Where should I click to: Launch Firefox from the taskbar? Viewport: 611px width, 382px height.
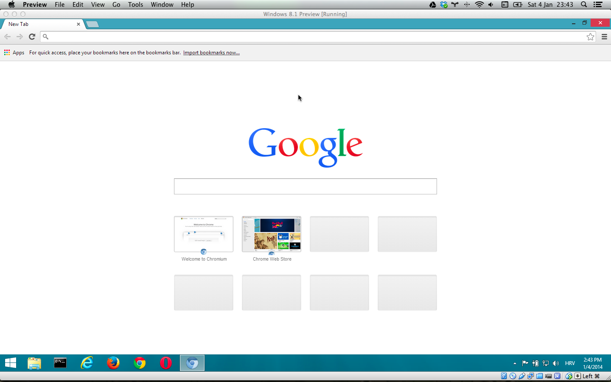click(x=113, y=363)
